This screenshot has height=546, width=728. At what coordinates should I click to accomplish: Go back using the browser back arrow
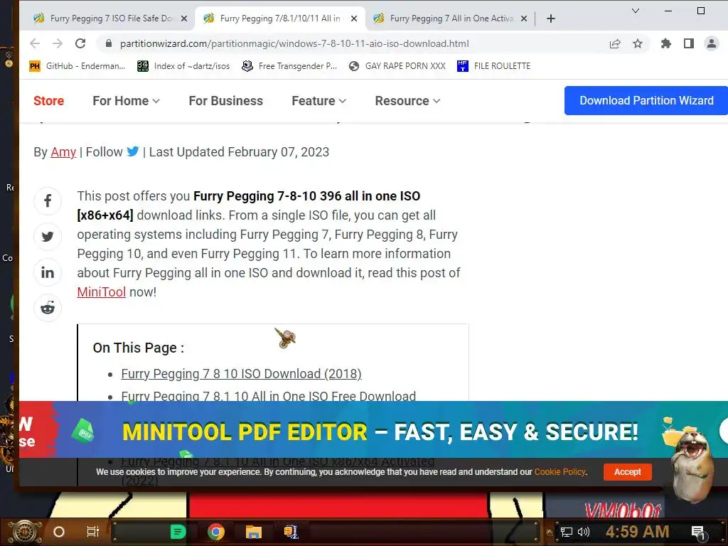tap(35, 43)
